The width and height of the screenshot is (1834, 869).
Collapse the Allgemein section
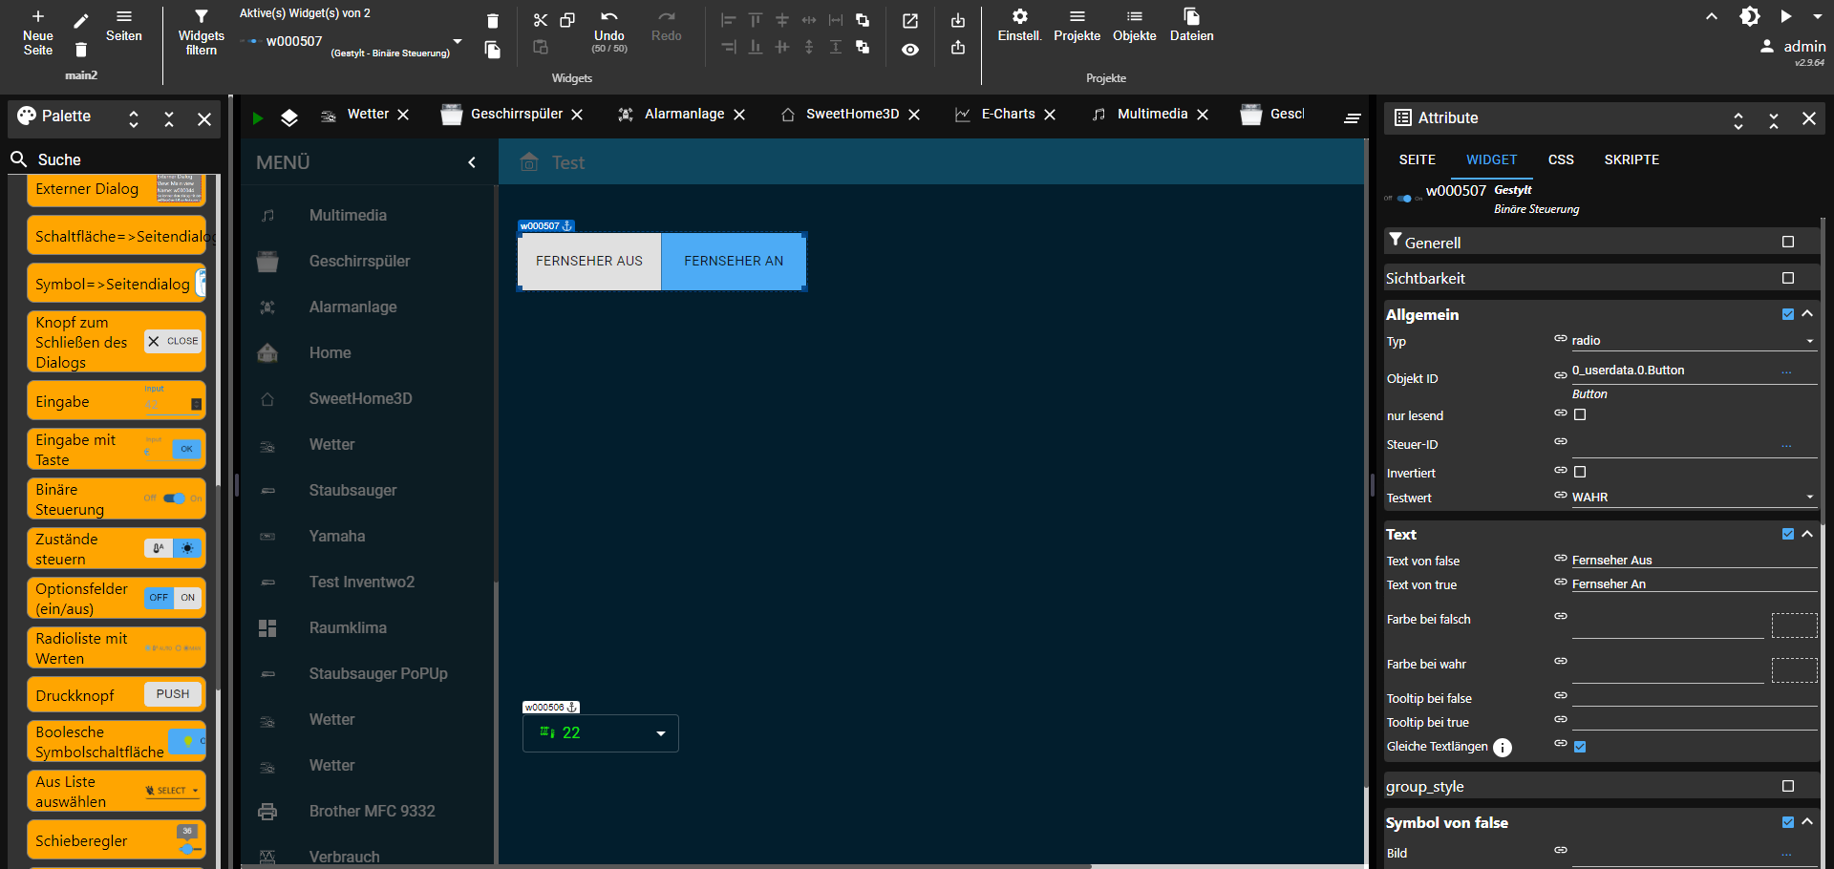click(x=1807, y=314)
